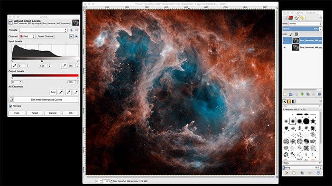Duplicate the selected brush icon
The width and height of the screenshot is (332, 186).
pyautogui.click(x=302, y=173)
